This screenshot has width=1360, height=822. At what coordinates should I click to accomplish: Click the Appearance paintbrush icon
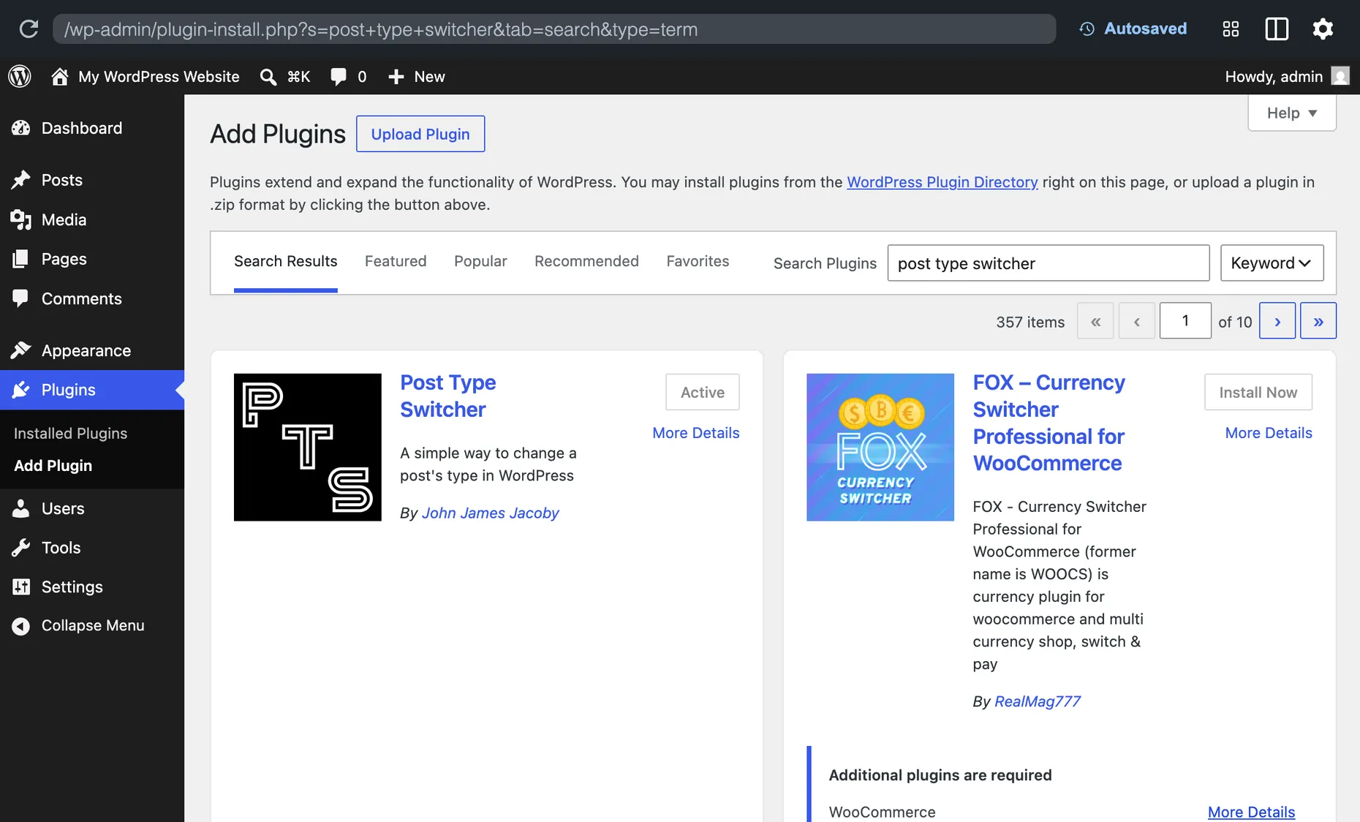[x=20, y=350]
